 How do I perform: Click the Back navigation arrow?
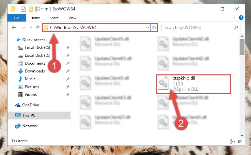(x=14, y=27)
